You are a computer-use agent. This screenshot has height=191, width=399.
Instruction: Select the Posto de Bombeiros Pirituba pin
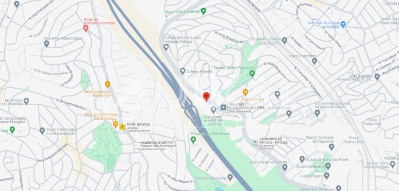[86, 28]
